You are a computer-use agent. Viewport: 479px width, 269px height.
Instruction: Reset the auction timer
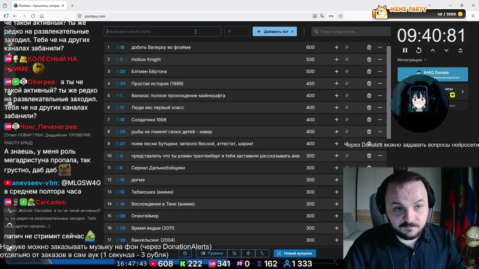[x=419, y=50]
